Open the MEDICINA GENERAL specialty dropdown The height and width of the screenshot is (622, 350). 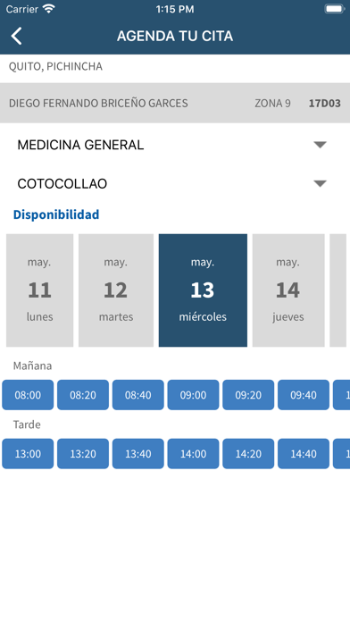pyautogui.click(x=175, y=145)
